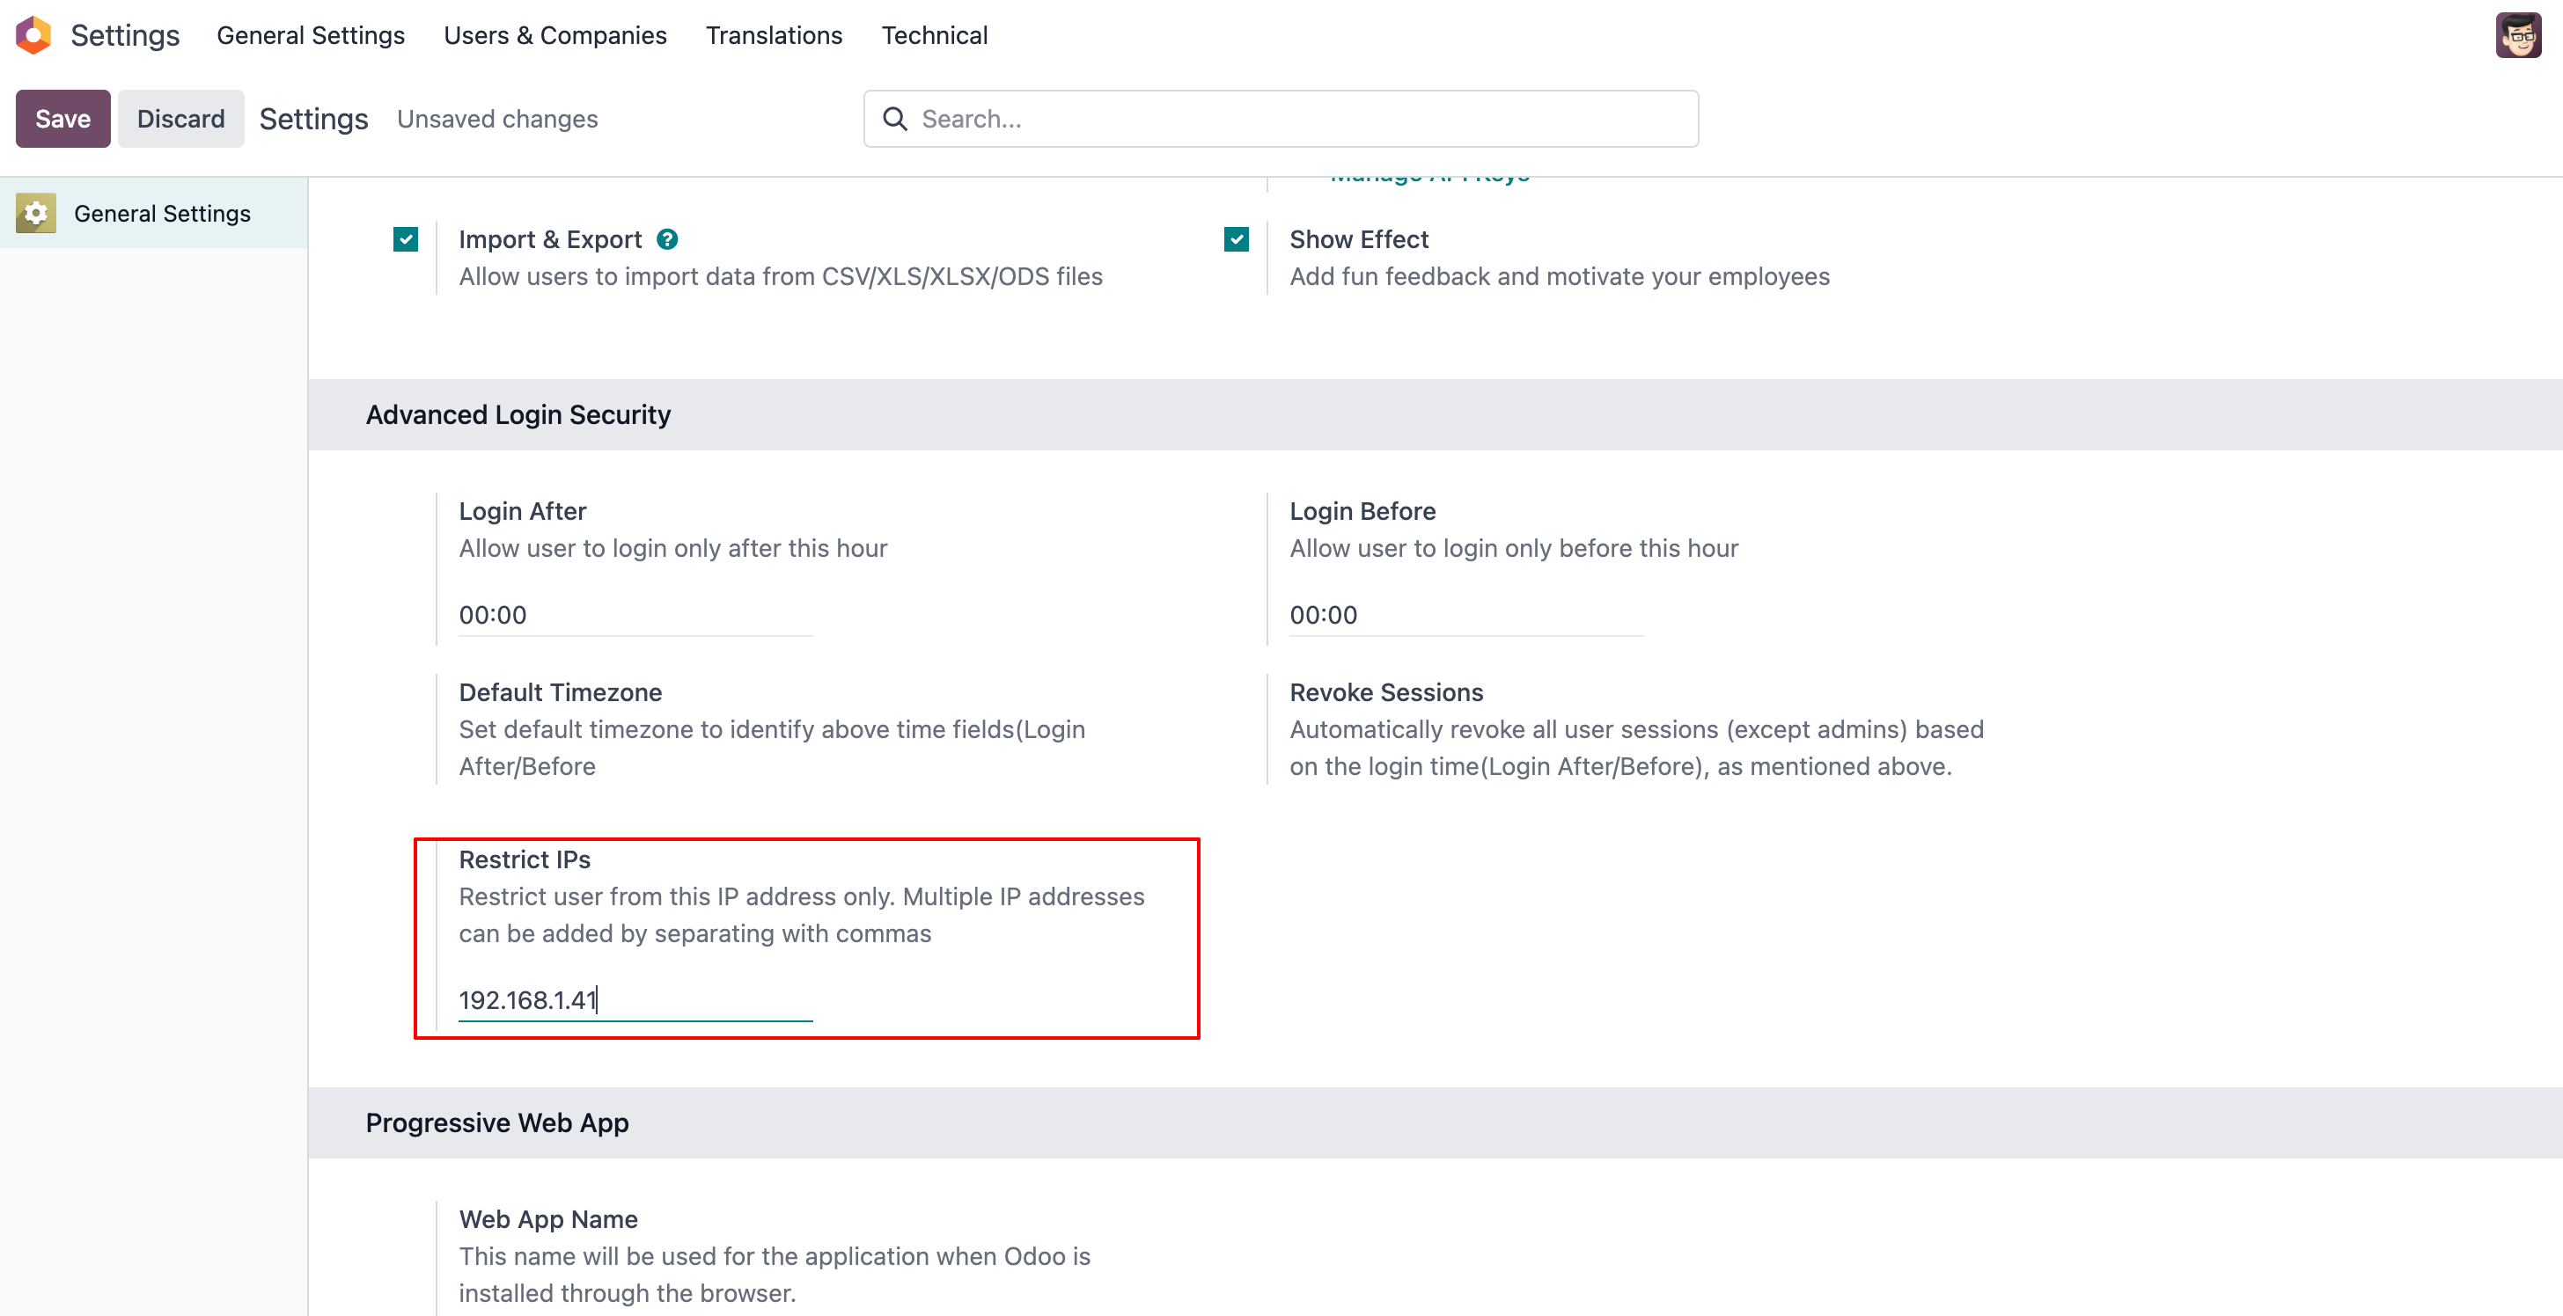2563x1316 pixels.
Task: Click the Login Before label
Action: click(x=1362, y=511)
